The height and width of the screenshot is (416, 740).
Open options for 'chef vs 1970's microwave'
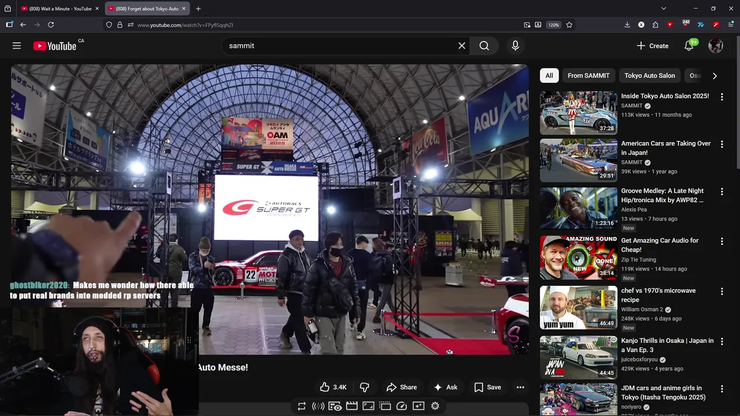tap(721, 292)
